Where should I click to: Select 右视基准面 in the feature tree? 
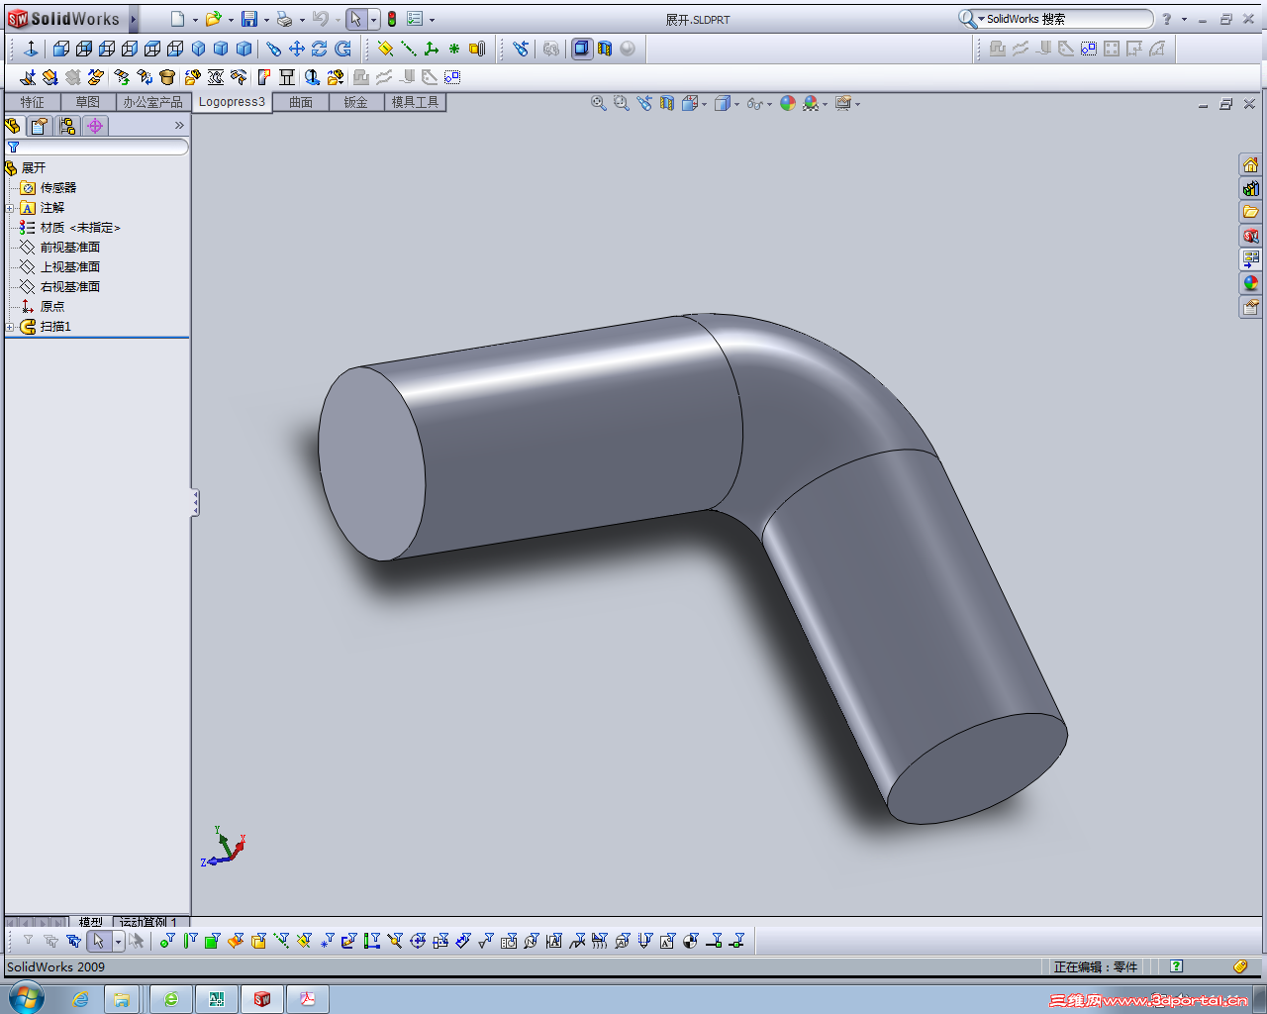coord(70,287)
